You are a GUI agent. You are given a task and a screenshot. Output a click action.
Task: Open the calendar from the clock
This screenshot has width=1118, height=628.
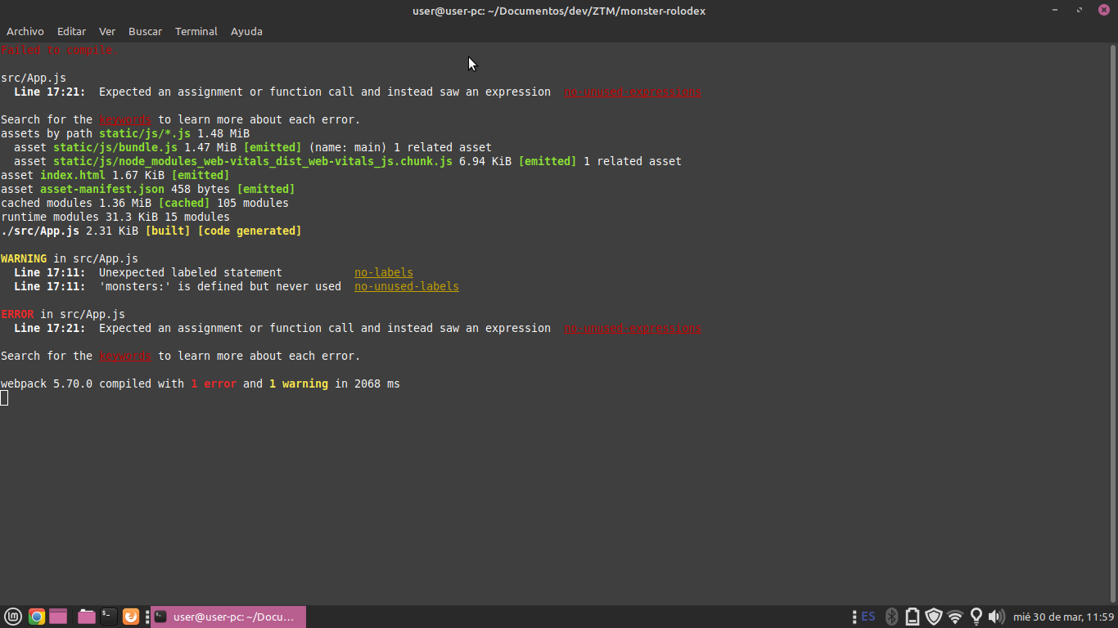(x=1063, y=617)
